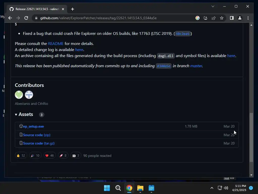
Task: Open Windows Search from the taskbar
Action: pos(118,188)
